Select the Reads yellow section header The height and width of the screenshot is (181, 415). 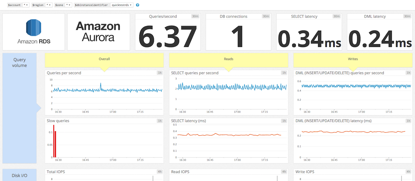[228, 59]
